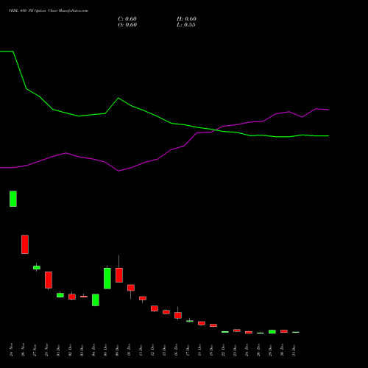The height and width of the screenshot is (368, 368).
Task: Select the red candle above 09 Dec
Action: [x=119, y=275]
